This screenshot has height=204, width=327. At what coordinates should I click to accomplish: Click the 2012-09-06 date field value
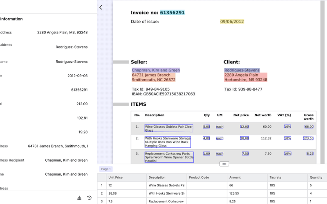point(77,76)
